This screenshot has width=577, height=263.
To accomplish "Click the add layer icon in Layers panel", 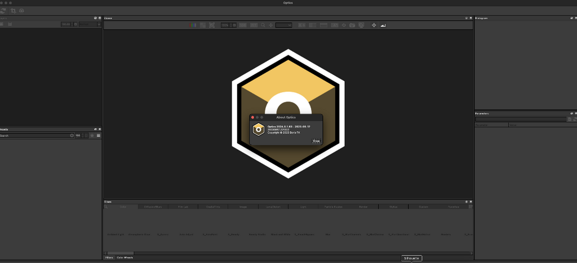I will pyautogui.click(x=2, y=24).
